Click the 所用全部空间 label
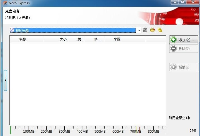 coord(179,118)
